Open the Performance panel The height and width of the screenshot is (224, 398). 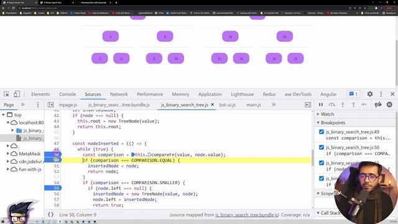(150, 94)
